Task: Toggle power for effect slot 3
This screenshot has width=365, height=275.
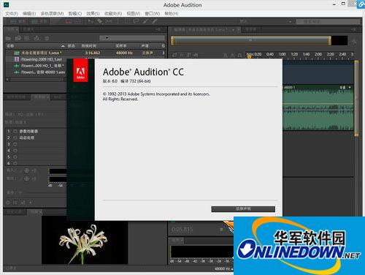Action: [x=15, y=144]
